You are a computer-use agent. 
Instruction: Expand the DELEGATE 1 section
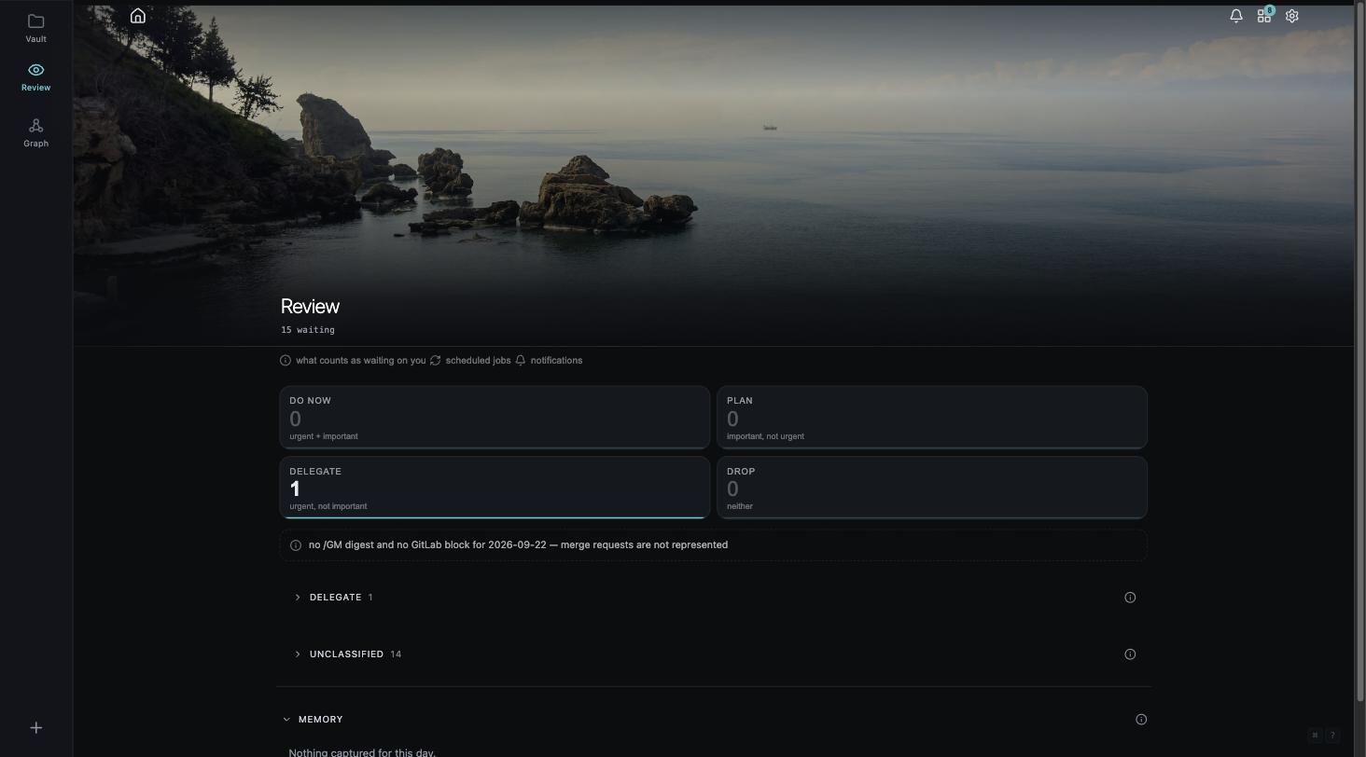point(334,598)
